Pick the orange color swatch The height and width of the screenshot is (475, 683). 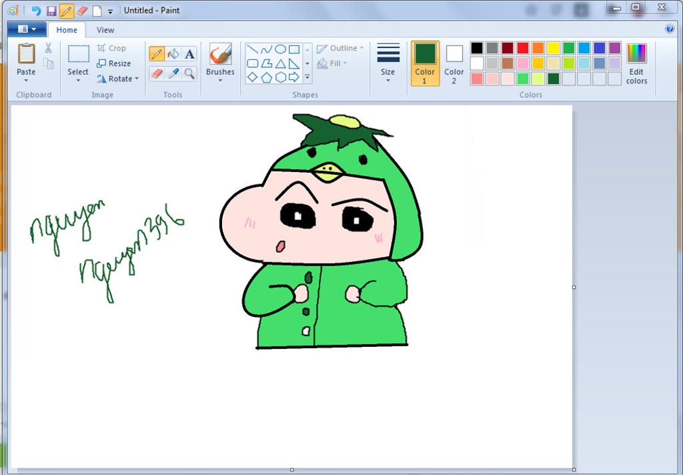point(538,48)
